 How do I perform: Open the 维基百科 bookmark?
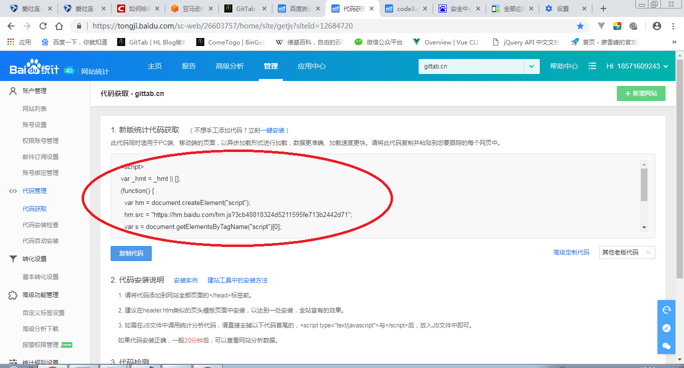(x=310, y=42)
